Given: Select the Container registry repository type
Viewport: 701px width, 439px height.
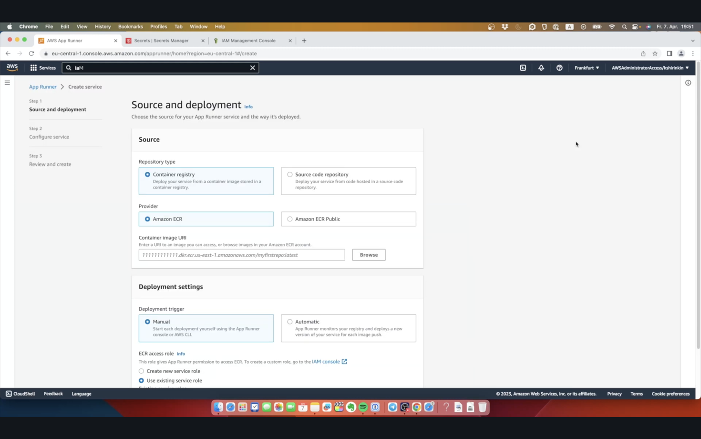Looking at the screenshot, I should tap(206, 181).
